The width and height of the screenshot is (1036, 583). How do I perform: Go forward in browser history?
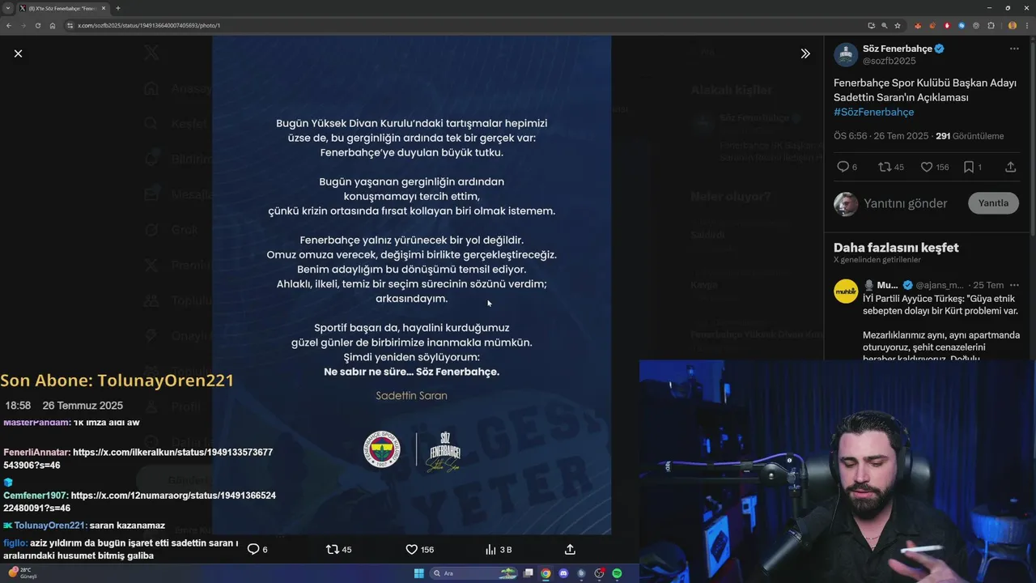(x=23, y=25)
